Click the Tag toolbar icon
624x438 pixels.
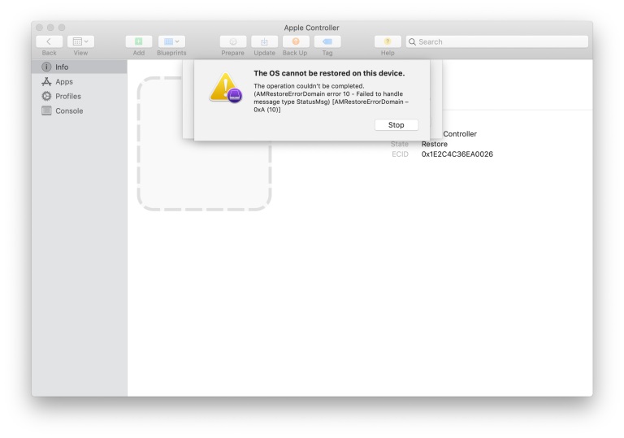327,41
